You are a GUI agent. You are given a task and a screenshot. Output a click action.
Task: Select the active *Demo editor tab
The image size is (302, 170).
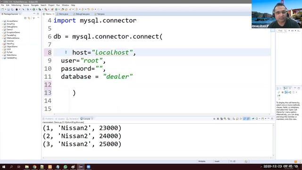pyautogui.click(x=48, y=14)
